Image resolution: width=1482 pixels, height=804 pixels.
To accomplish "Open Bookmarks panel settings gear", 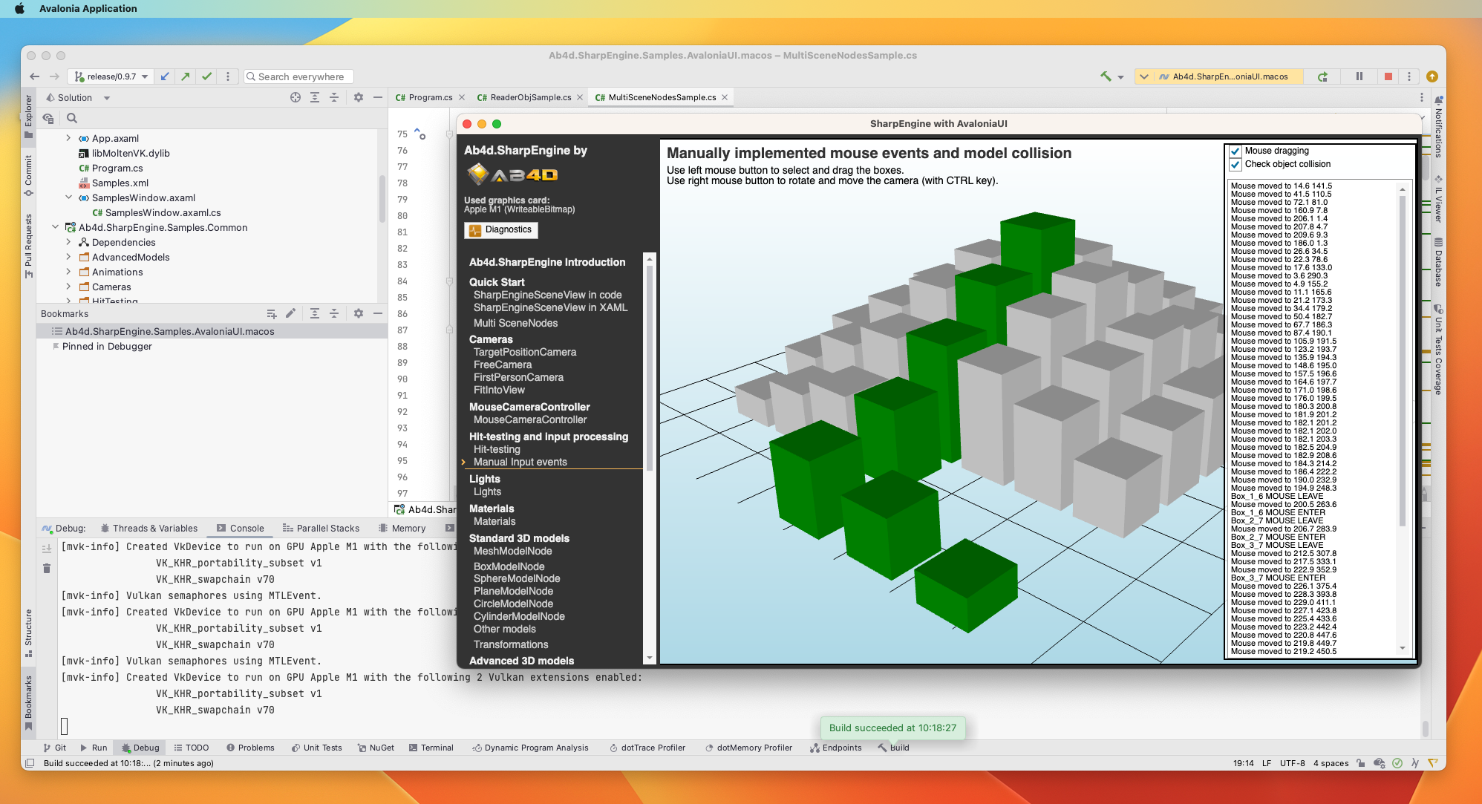I will 359,313.
